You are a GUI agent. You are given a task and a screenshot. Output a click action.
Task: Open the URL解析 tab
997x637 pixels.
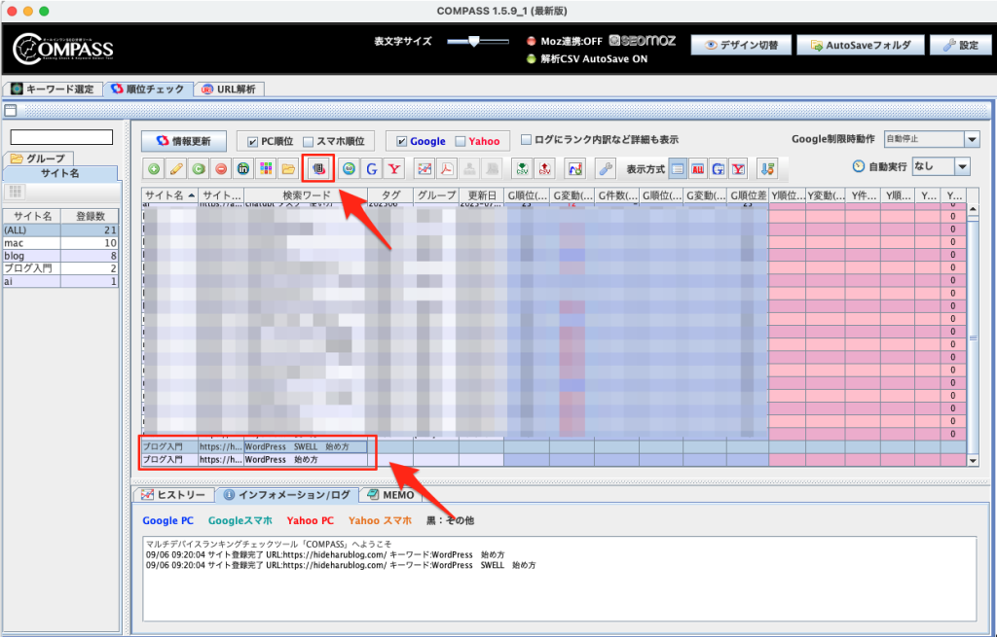coord(229,89)
